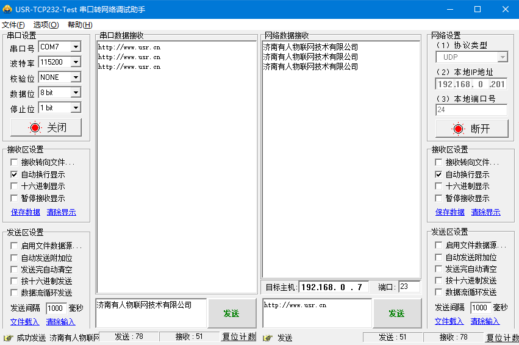Enable 十六进制显示 in serial receive settings

[15, 187]
